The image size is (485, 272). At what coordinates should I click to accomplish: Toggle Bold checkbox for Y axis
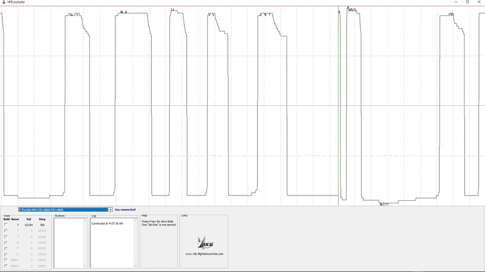click(x=6, y=231)
